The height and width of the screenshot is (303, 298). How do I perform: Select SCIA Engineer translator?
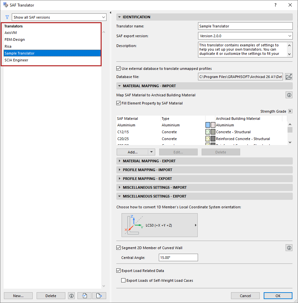52,60
